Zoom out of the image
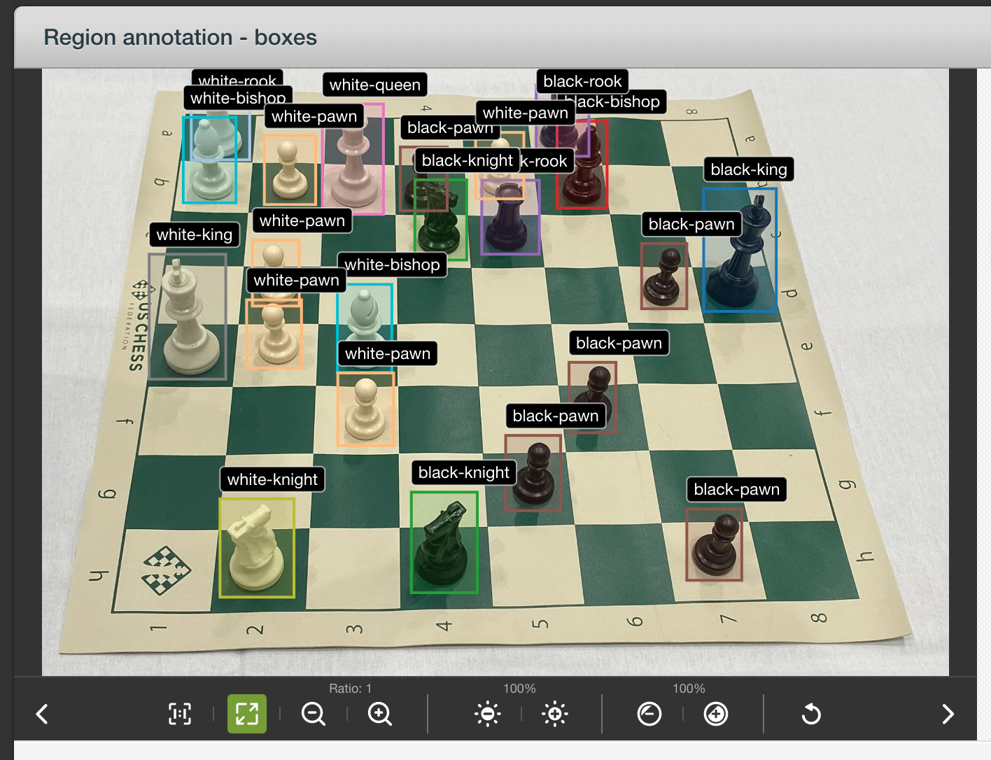The height and width of the screenshot is (760, 991). (x=313, y=714)
